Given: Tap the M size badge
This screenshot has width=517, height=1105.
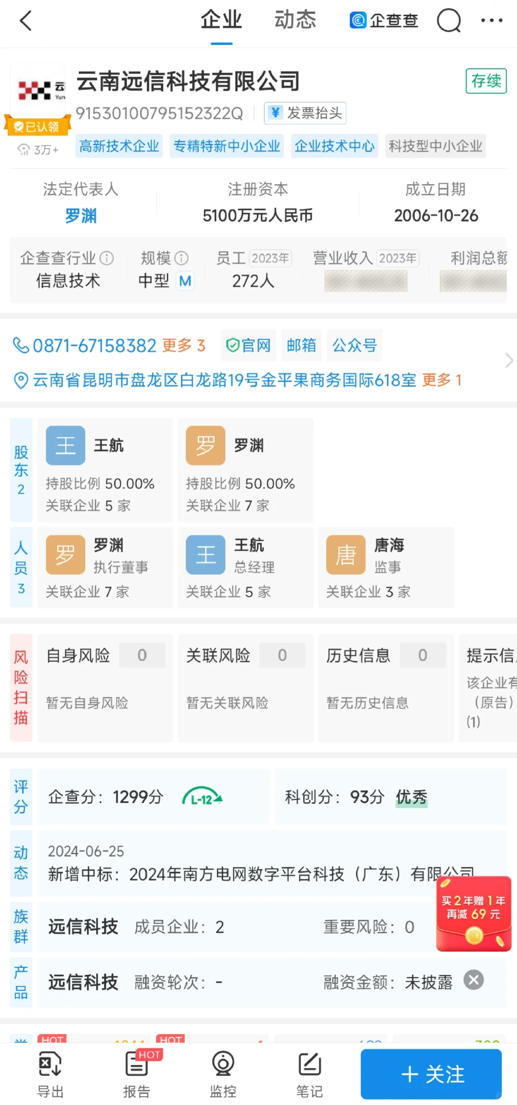Looking at the screenshot, I should tap(185, 281).
